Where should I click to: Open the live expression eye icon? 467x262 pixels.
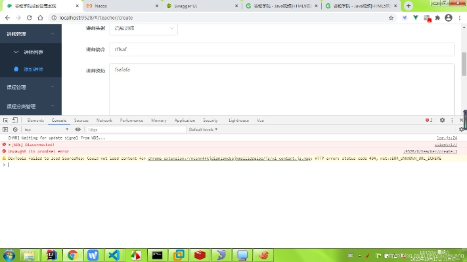(x=78, y=130)
